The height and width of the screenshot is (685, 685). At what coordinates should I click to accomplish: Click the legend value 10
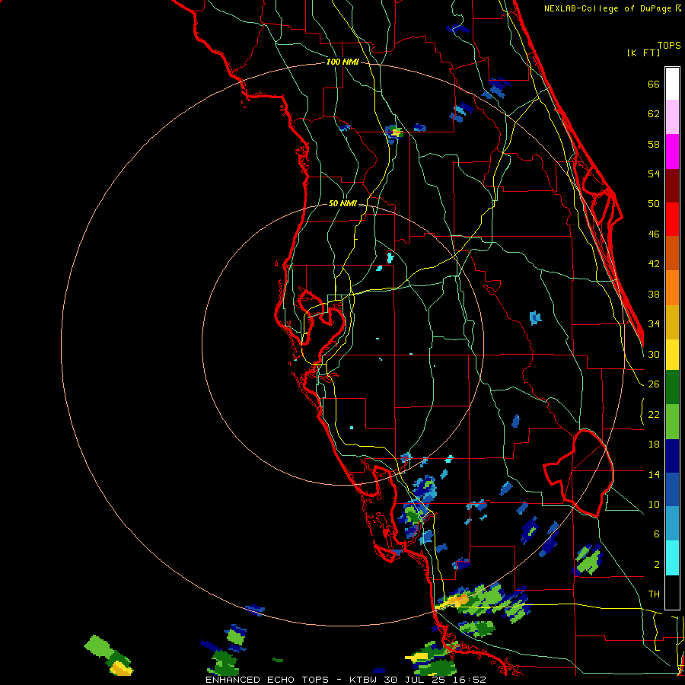coord(654,504)
